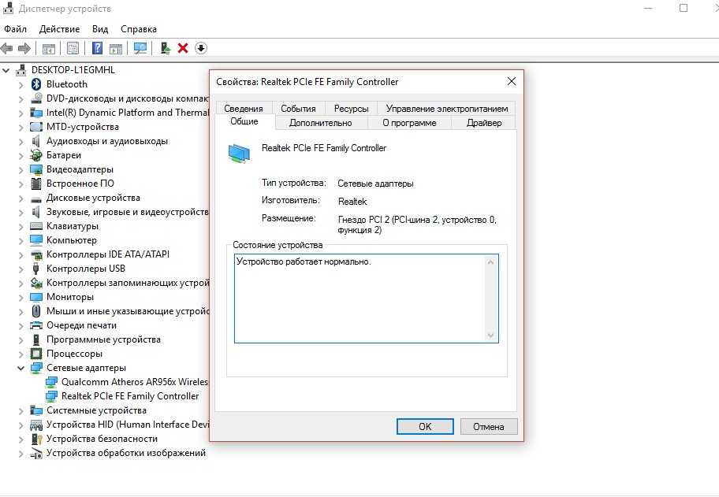Click the Мыши и иные указывающие устройства icon
The image size is (719, 497).
tap(36, 311)
